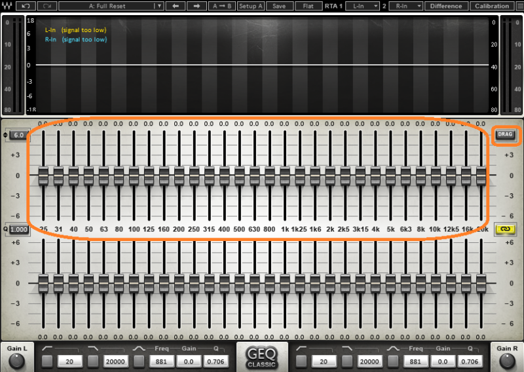Open the 'A: Full Reset' preset dropdown
524x372 pixels.
pyautogui.click(x=111, y=6)
